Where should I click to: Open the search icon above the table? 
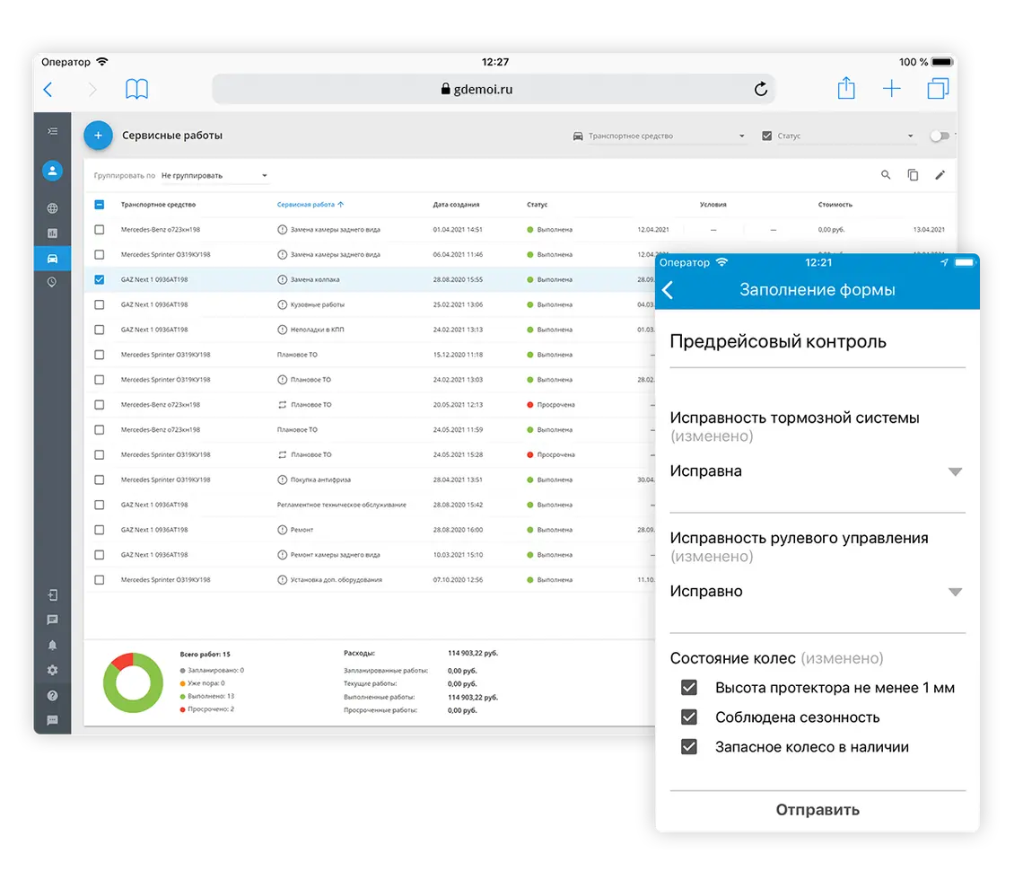point(886,175)
